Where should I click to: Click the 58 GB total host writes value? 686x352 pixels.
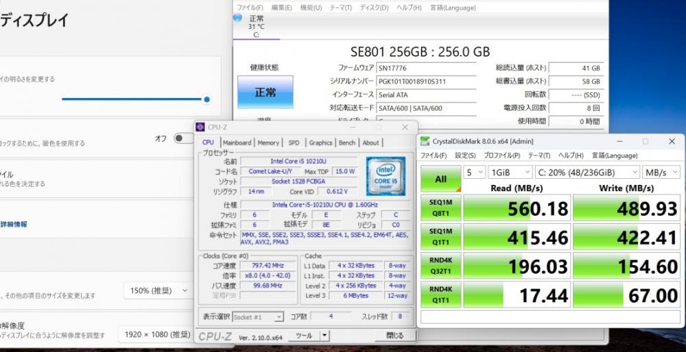(x=576, y=81)
